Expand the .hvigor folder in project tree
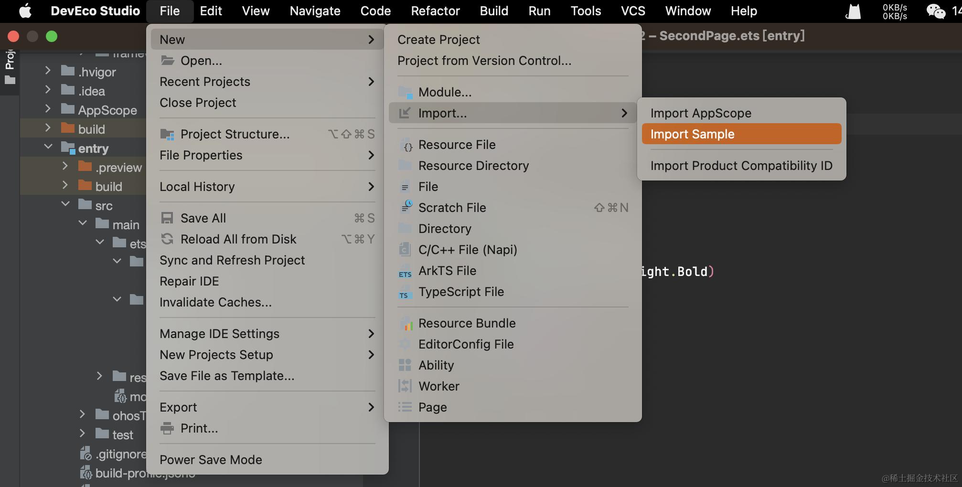 [48, 71]
